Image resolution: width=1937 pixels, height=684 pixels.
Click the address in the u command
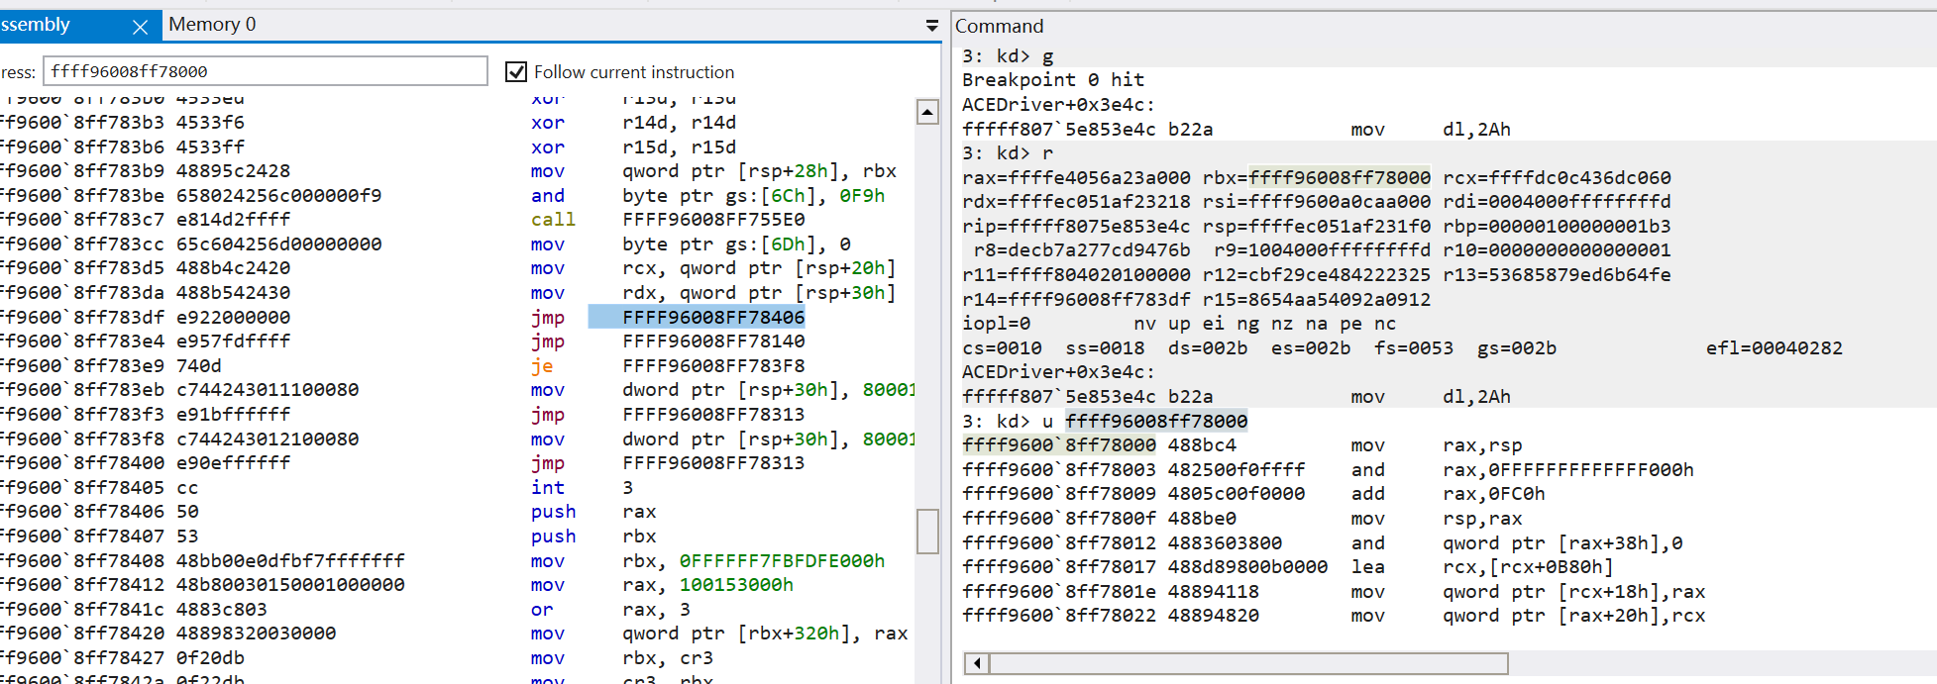1156,421
